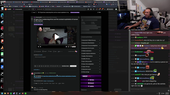
Task: Downvote the post below the vote count
Action: [x=32, y=21]
